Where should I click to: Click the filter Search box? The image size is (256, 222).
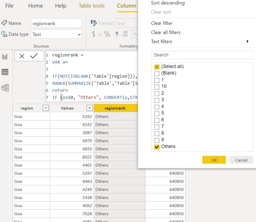(202, 55)
